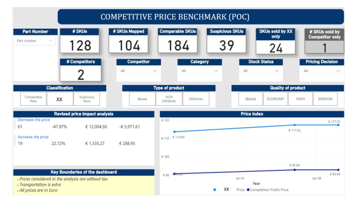This screenshot has width=357, height=201.
Task: Click the Competition Public Price legend marker
Action: (248, 190)
